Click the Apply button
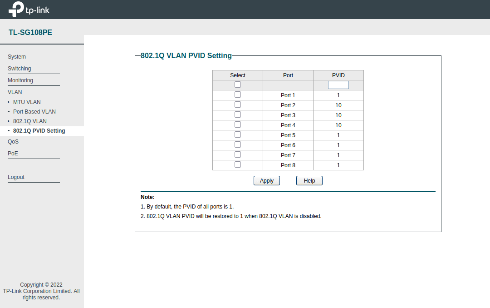Viewport: 490px width, 308px height. coord(266,180)
